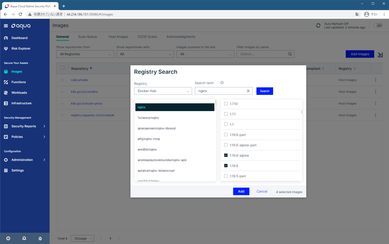This screenshot has width=389, height=244.
Task: Open Functions in sidebar
Action: 19,82
